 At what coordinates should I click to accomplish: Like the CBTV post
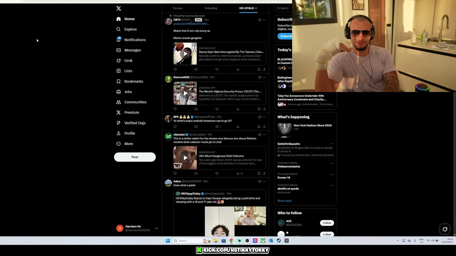point(217,69)
